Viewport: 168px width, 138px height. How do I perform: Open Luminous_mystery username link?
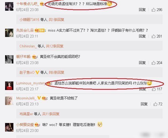(31, 83)
